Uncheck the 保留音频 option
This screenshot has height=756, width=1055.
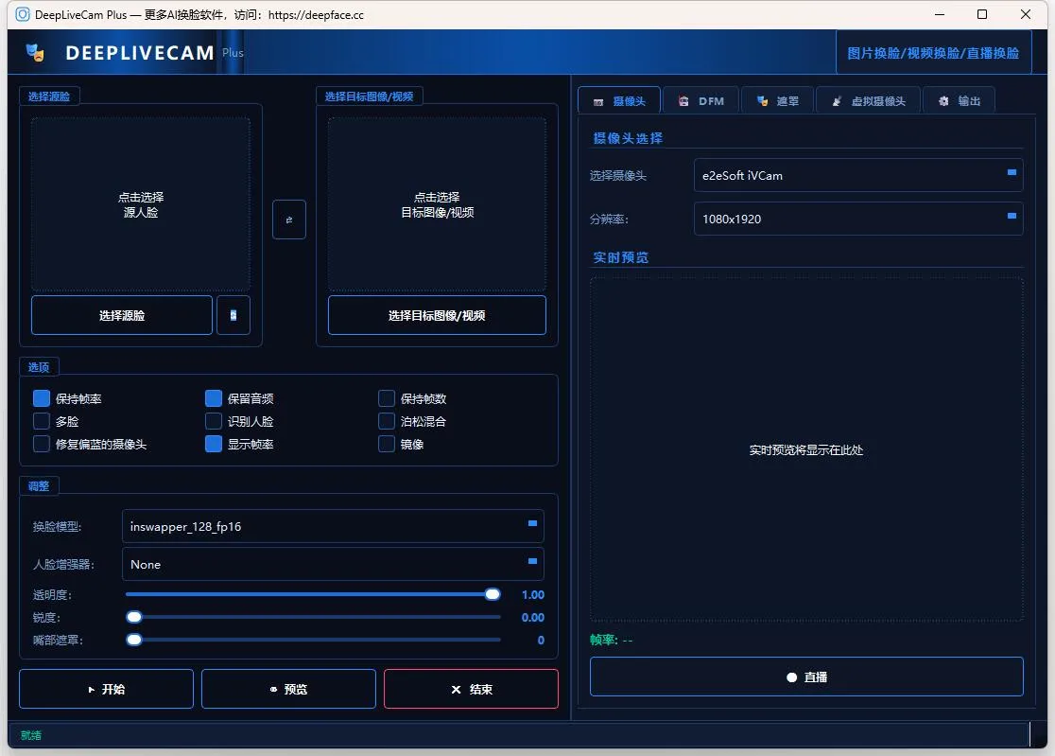click(x=214, y=398)
